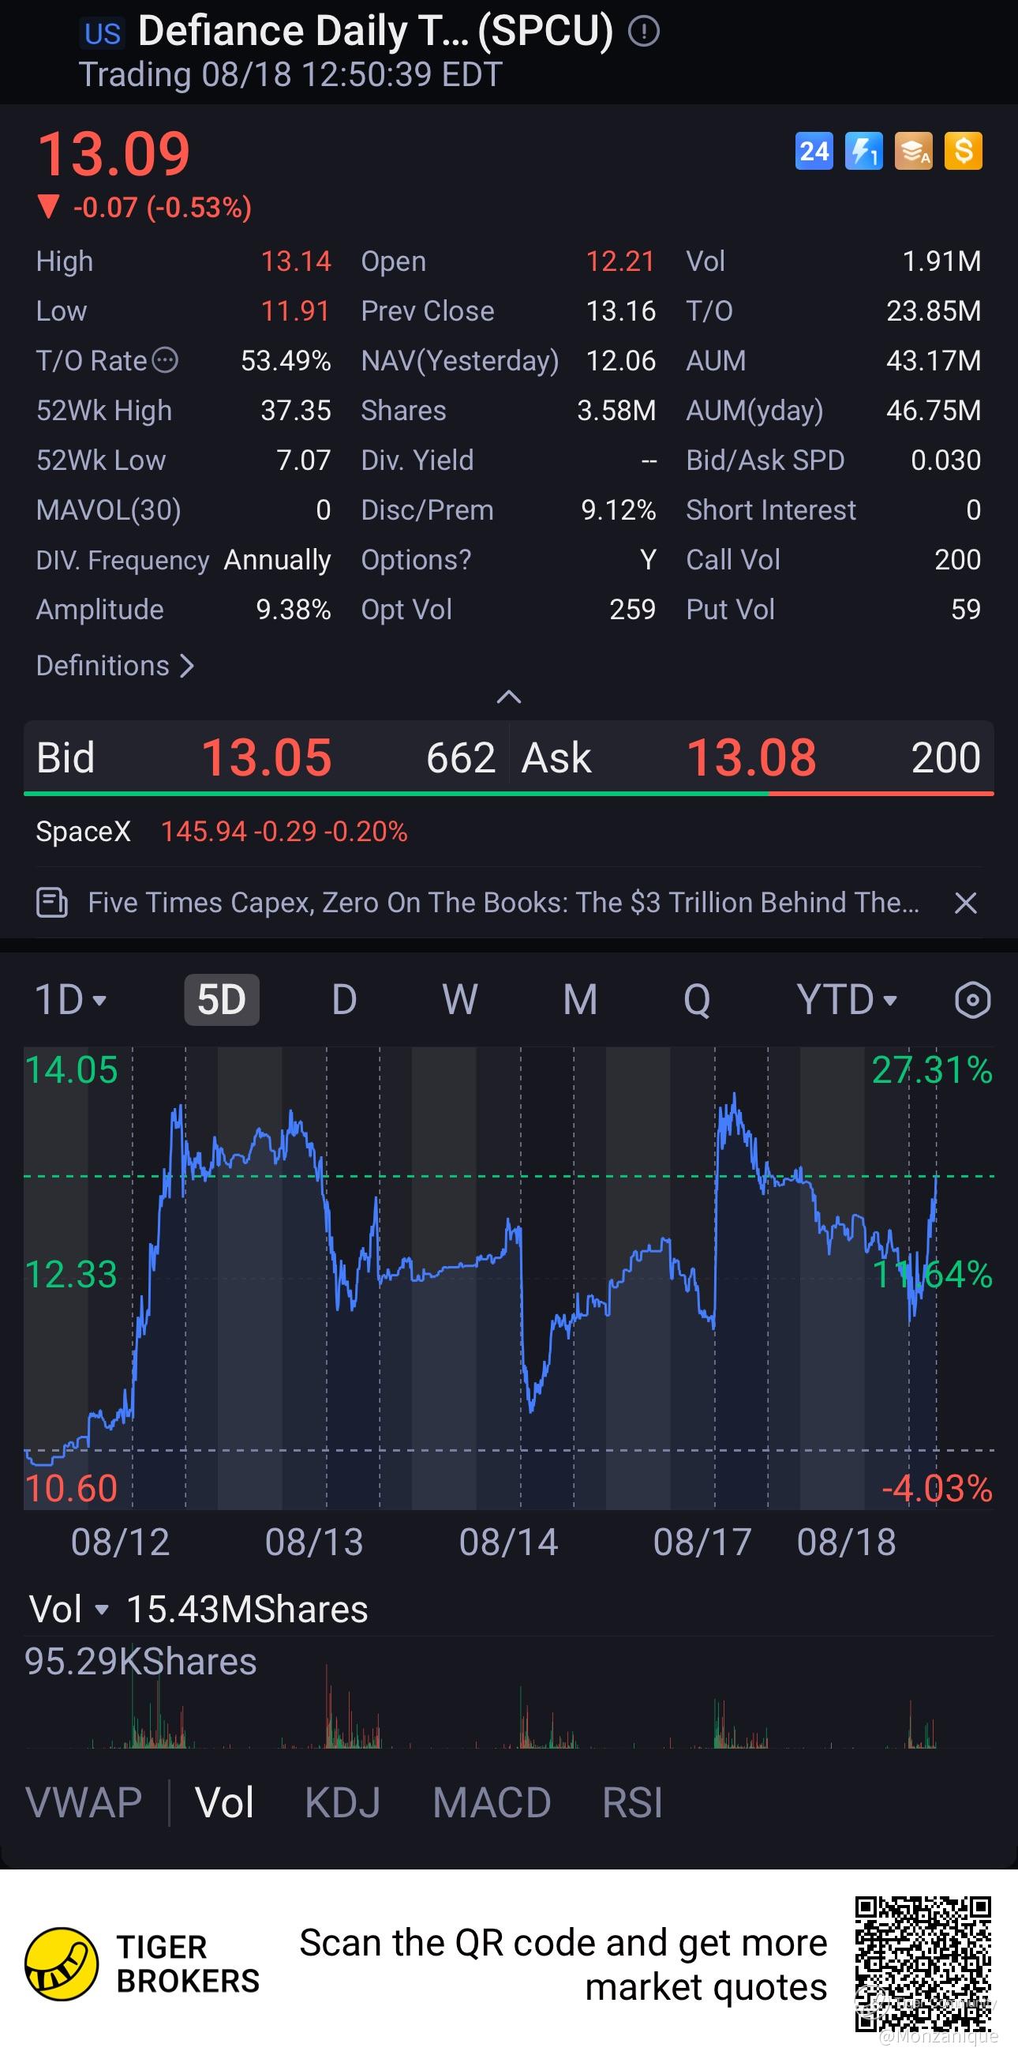The height and width of the screenshot is (2059, 1018).
Task: Open the 1D timeframe dropdown
Action: pyautogui.click(x=70, y=1000)
